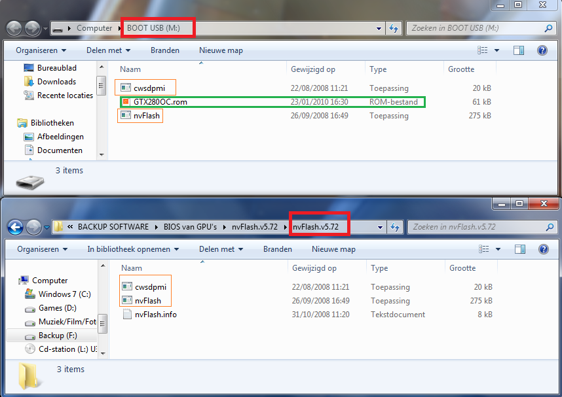Click search magnifier in nvFlash.v5.72 window
562x397 pixels.
coord(550,227)
